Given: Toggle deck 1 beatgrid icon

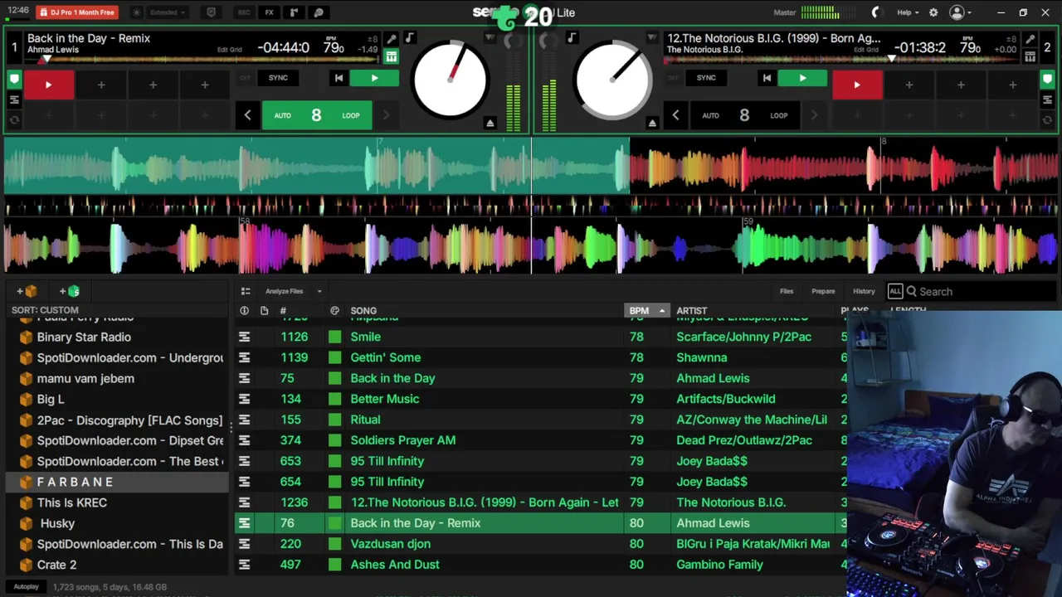Looking at the screenshot, I should pos(392,56).
